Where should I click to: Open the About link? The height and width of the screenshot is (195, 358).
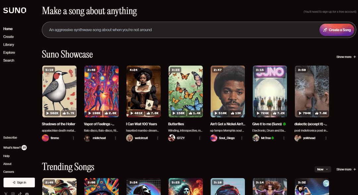point(7,164)
